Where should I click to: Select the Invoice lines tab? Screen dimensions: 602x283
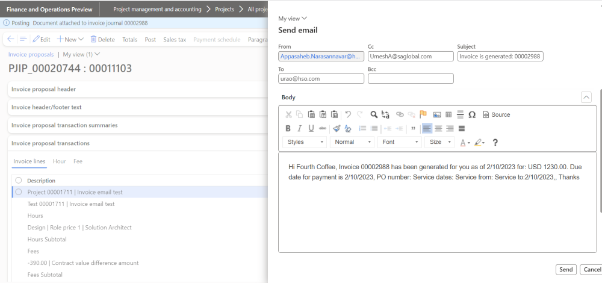pyautogui.click(x=29, y=161)
